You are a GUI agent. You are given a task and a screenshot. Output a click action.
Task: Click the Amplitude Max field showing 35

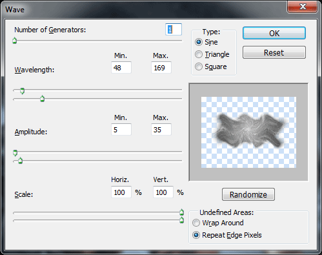click(161, 130)
